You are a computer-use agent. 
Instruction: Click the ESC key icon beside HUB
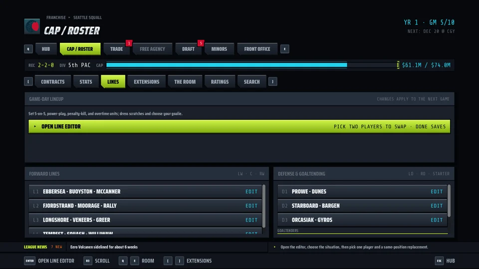click(x=439, y=261)
